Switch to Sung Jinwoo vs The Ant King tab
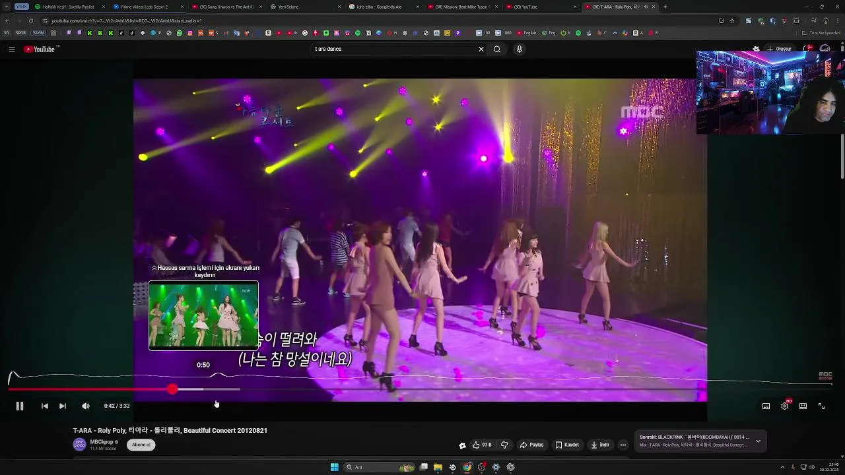The image size is (845, 475). coord(224,7)
